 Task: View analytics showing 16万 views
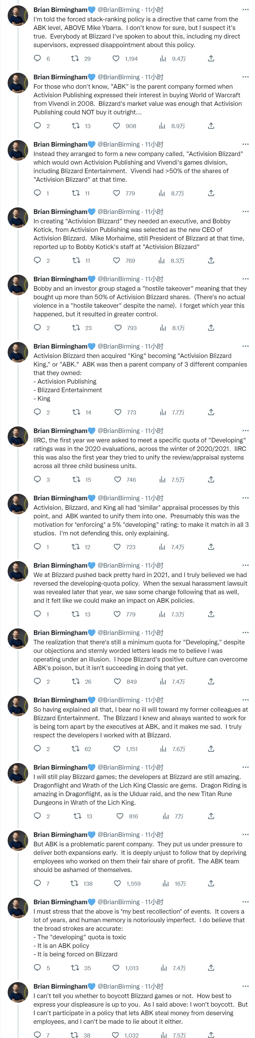pyautogui.click(x=166, y=883)
